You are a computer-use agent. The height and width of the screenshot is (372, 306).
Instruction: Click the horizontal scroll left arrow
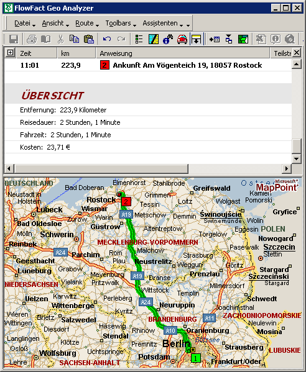(9, 168)
